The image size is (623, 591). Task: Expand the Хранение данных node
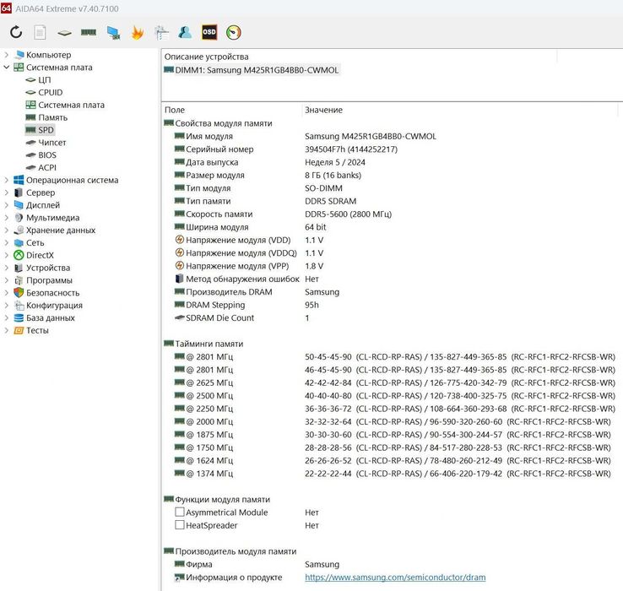[7, 230]
